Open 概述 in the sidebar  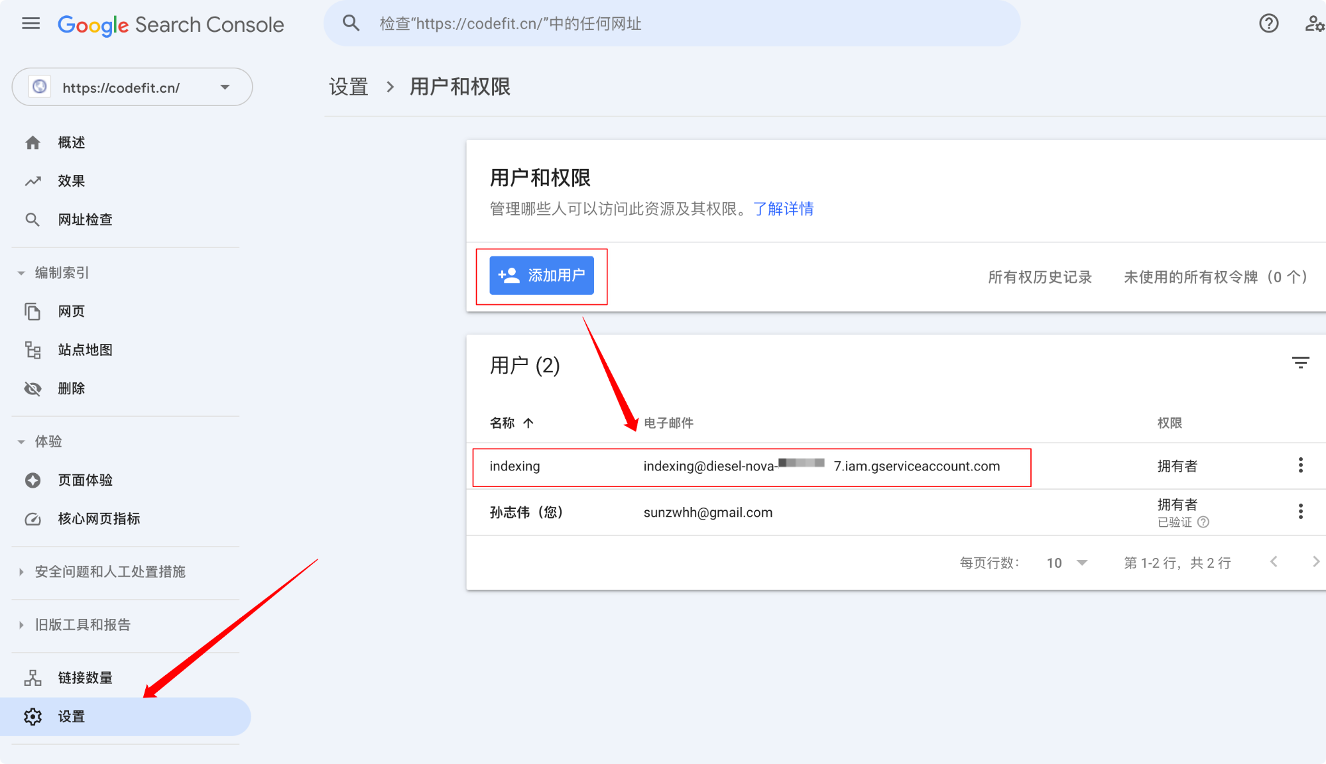(125, 142)
